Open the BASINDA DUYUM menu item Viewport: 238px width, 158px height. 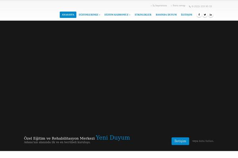pos(166,15)
